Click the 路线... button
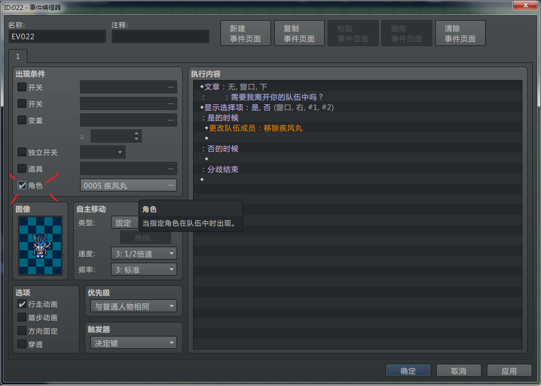Image resolution: width=541 pixels, height=386 pixels. pyautogui.click(x=145, y=238)
